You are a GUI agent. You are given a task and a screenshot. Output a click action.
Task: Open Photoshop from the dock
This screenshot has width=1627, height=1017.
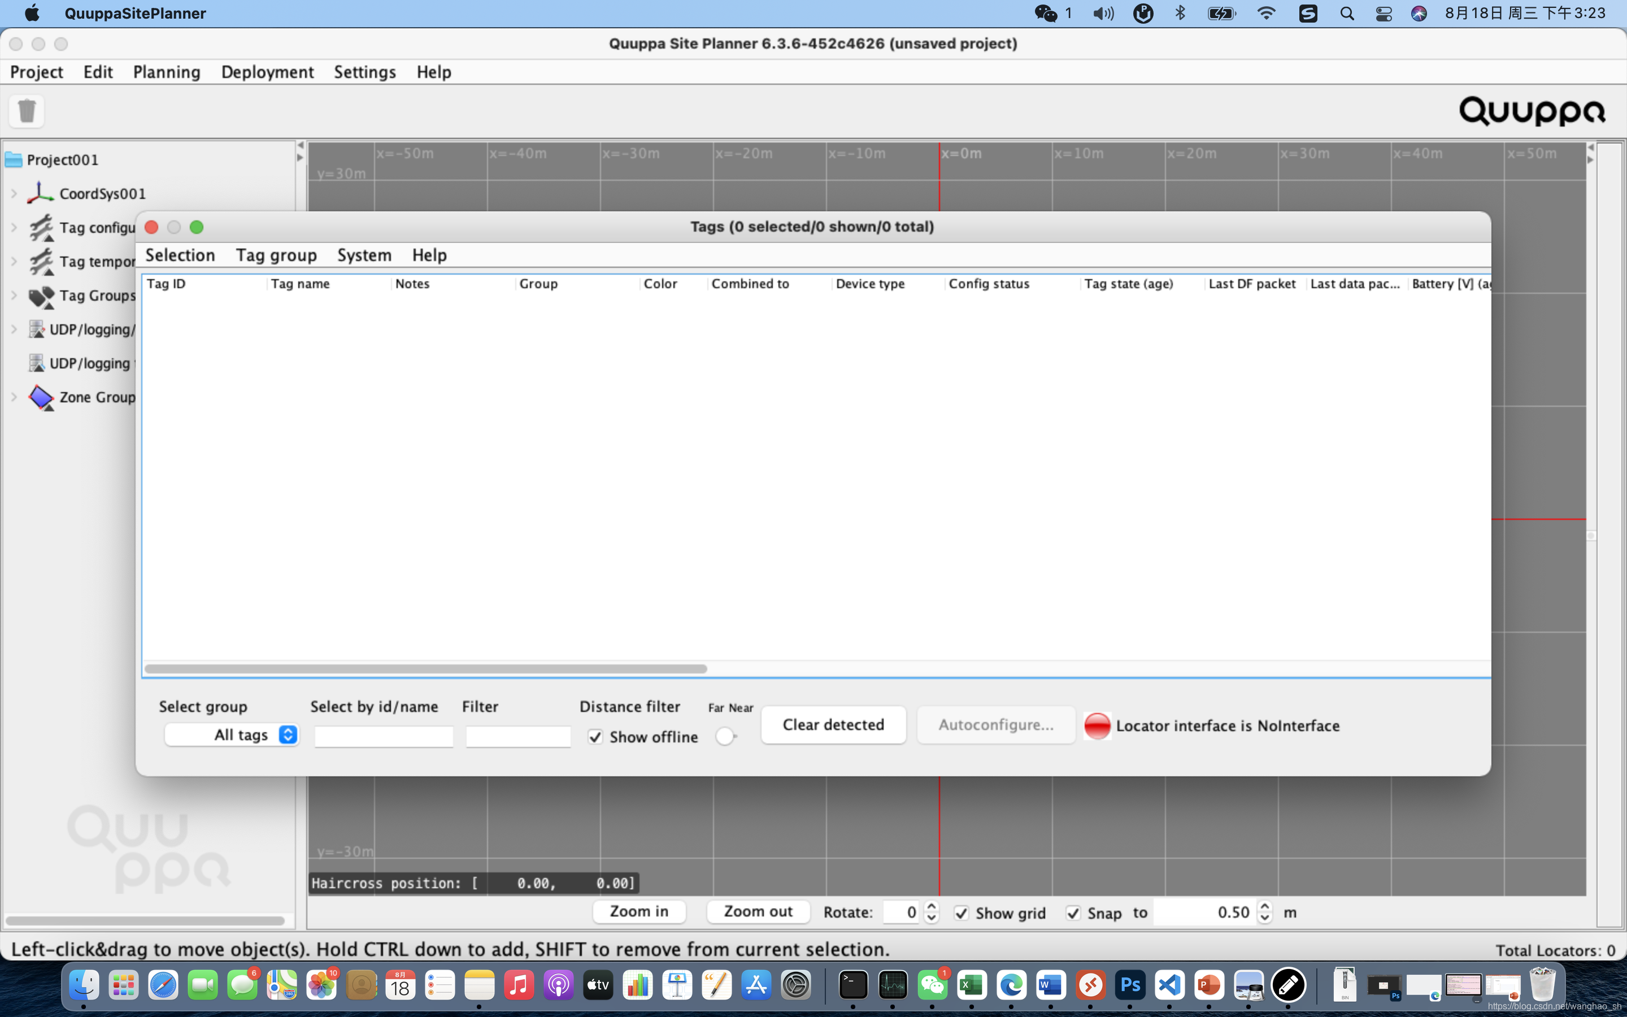click(x=1130, y=986)
